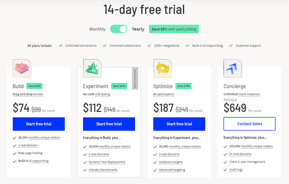Click the Experiment plan pyramid icon
The height and width of the screenshot is (184, 289).
(92, 68)
